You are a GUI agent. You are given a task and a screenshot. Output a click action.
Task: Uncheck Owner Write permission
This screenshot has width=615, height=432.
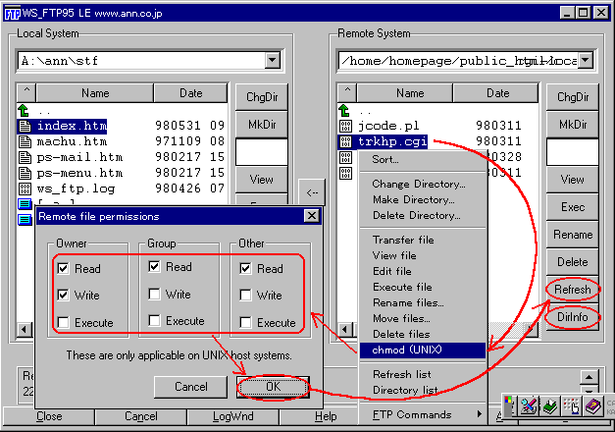64,295
